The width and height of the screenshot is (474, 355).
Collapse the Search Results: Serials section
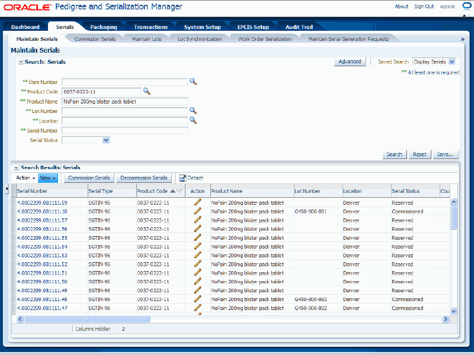click(x=17, y=167)
